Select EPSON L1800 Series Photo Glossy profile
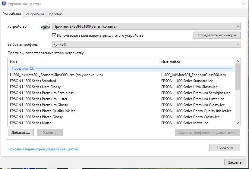The height and width of the screenshot is (169, 249). [x=36, y=117]
